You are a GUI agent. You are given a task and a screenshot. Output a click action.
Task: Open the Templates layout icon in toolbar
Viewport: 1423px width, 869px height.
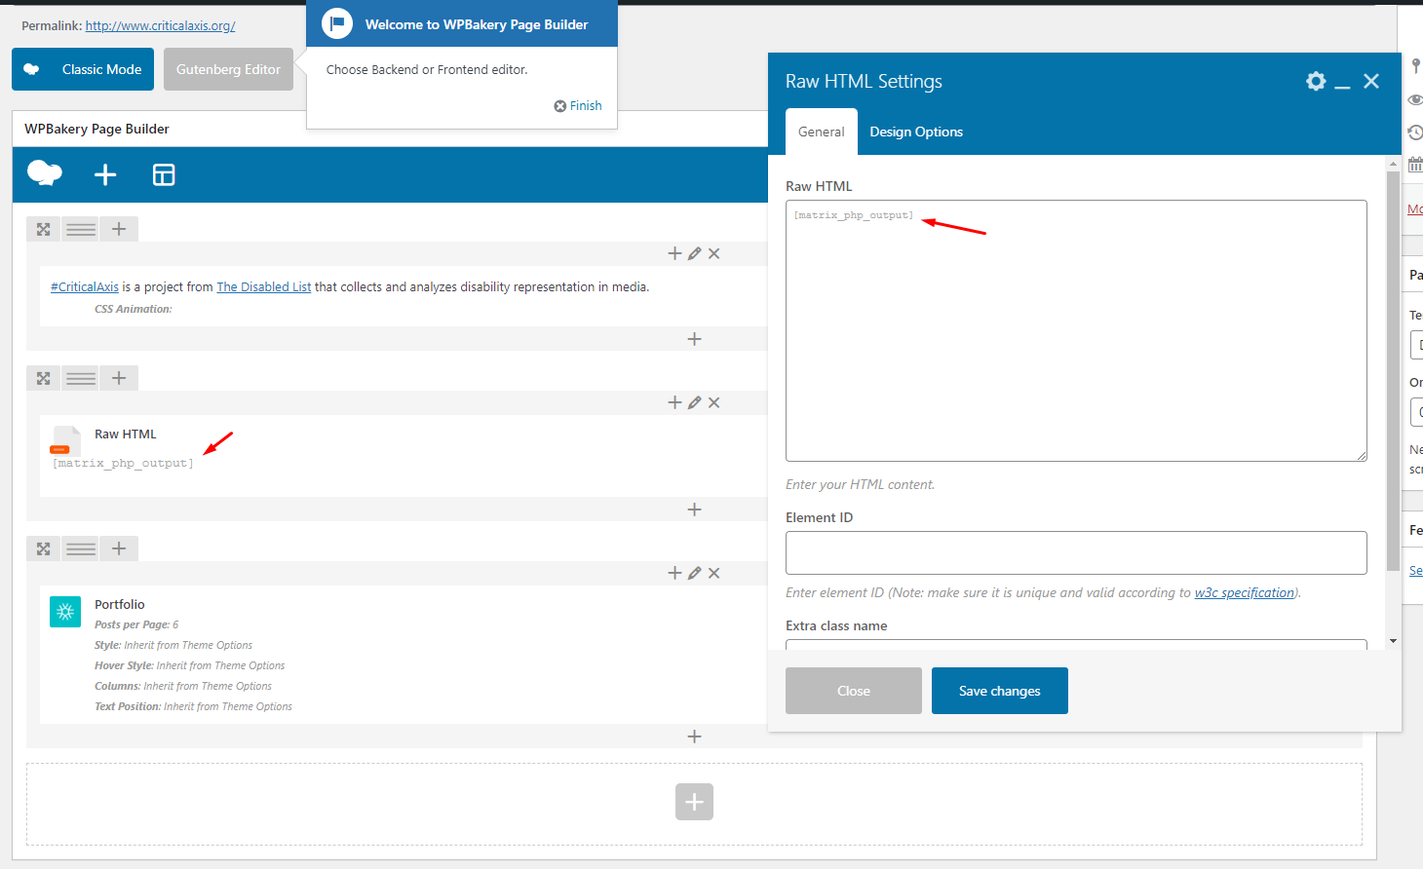[164, 174]
